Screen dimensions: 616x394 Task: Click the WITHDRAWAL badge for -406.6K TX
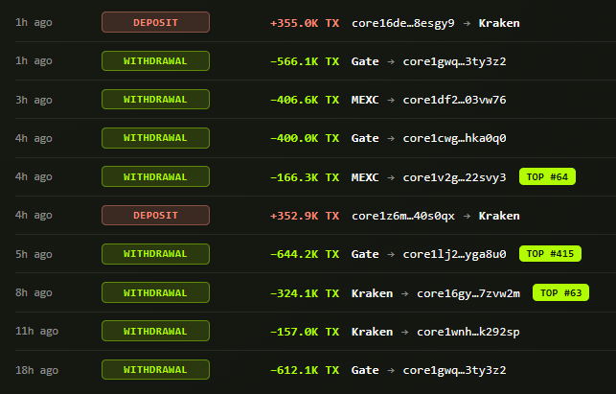155,100
